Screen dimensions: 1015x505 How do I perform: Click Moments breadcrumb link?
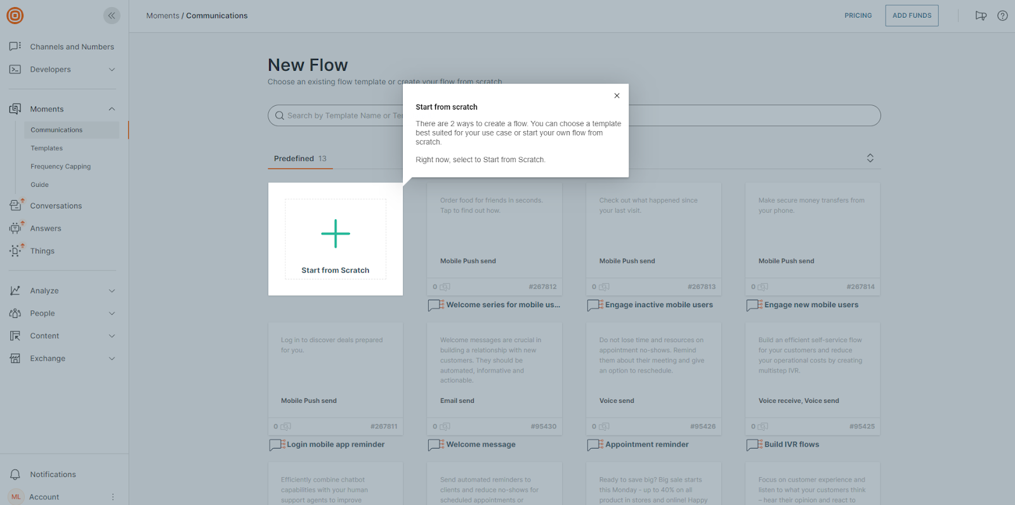click(163, 16)
